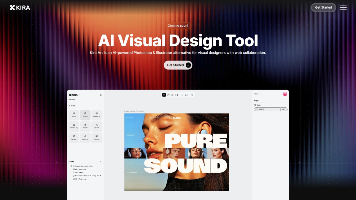Collapse the Layers section
356x200 pixels.
101,161
